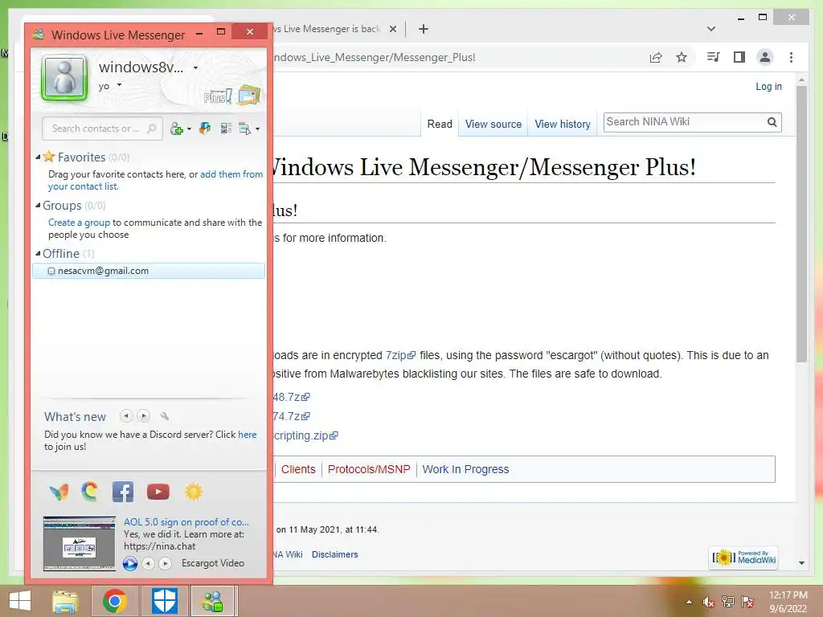The width and height of the screenshot is (823, 617).
Task: Open the Facebook icon in Messenger
Action: point(123,492)
